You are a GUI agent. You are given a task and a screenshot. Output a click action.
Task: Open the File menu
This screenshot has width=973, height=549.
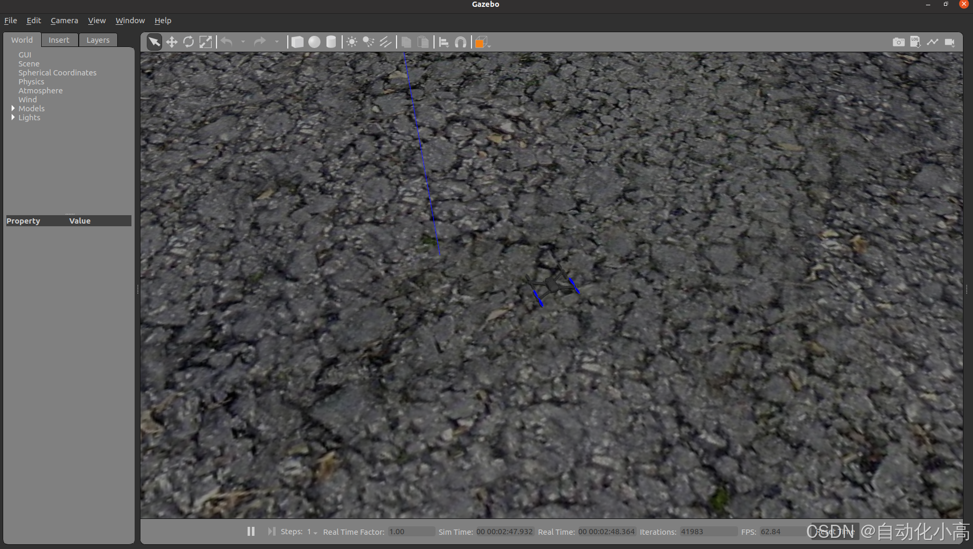(11, 21)
